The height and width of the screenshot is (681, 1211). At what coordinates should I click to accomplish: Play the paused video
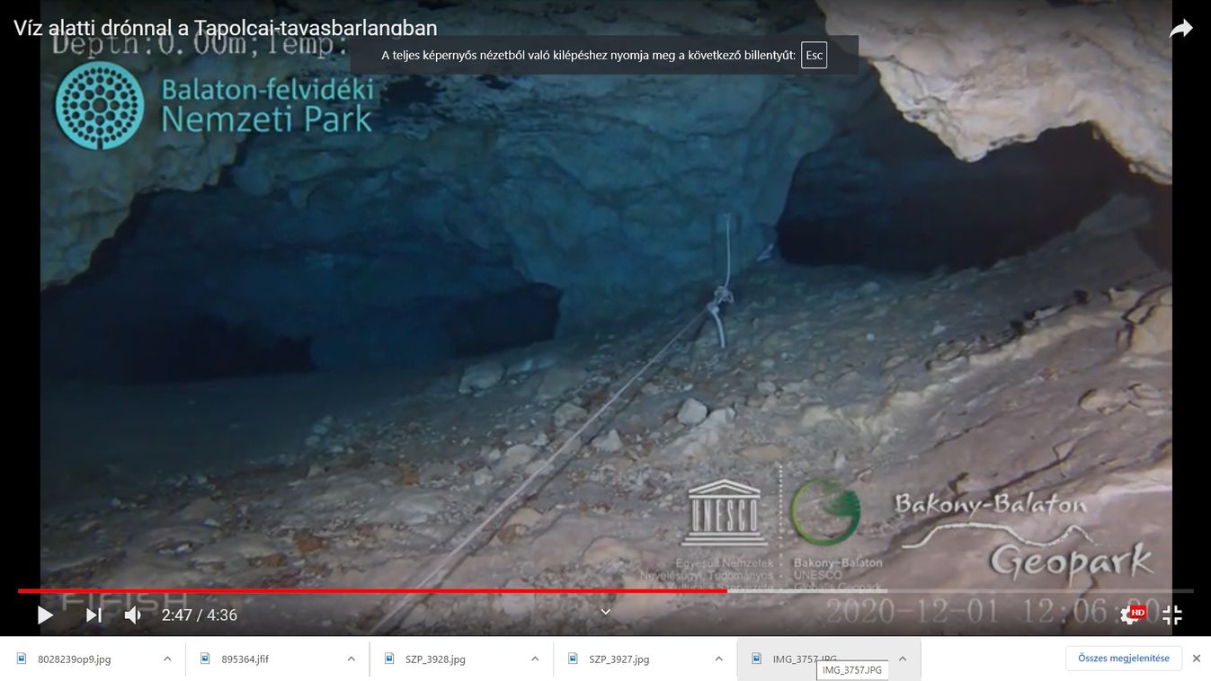click(45, 615)
